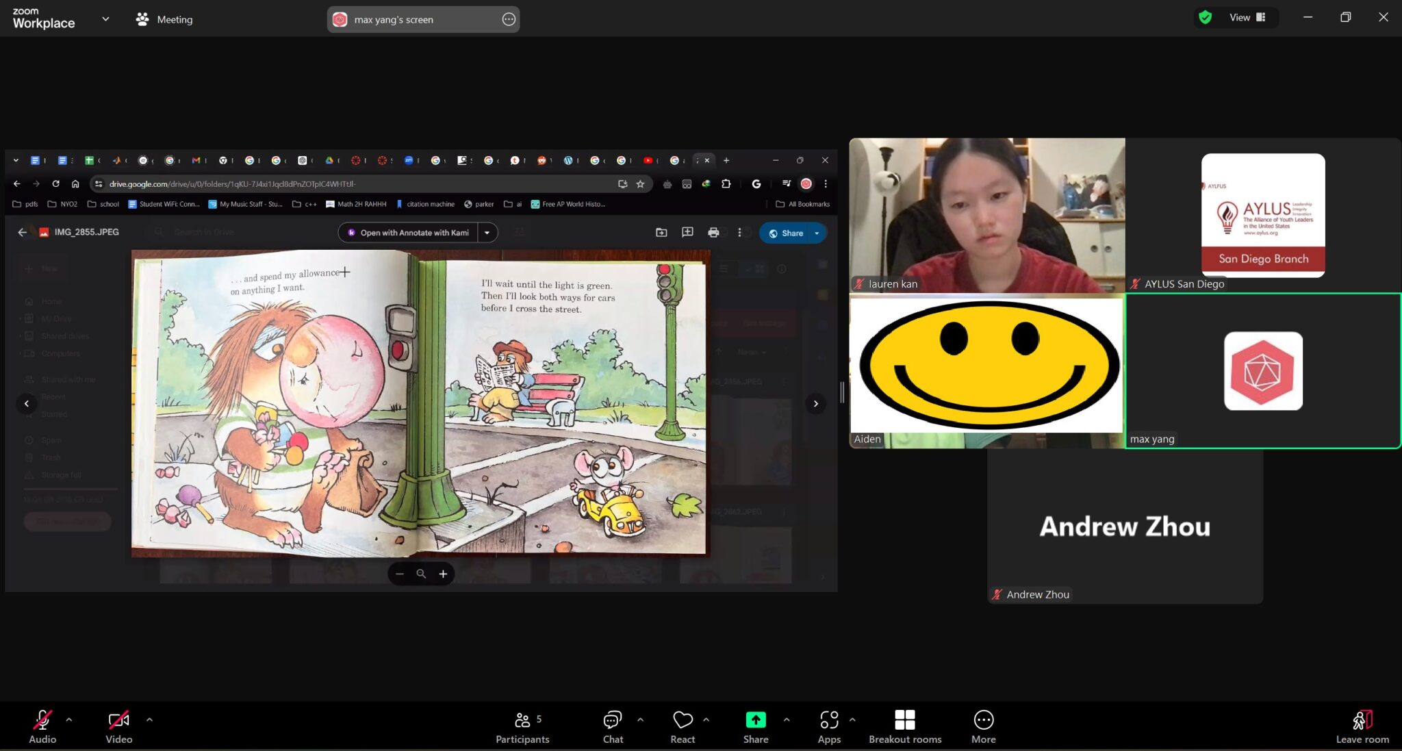The width and height of the screenshot is (1402, 751).
Task: Expand chat options arrow beside Chat
Action: coord(640,720)
